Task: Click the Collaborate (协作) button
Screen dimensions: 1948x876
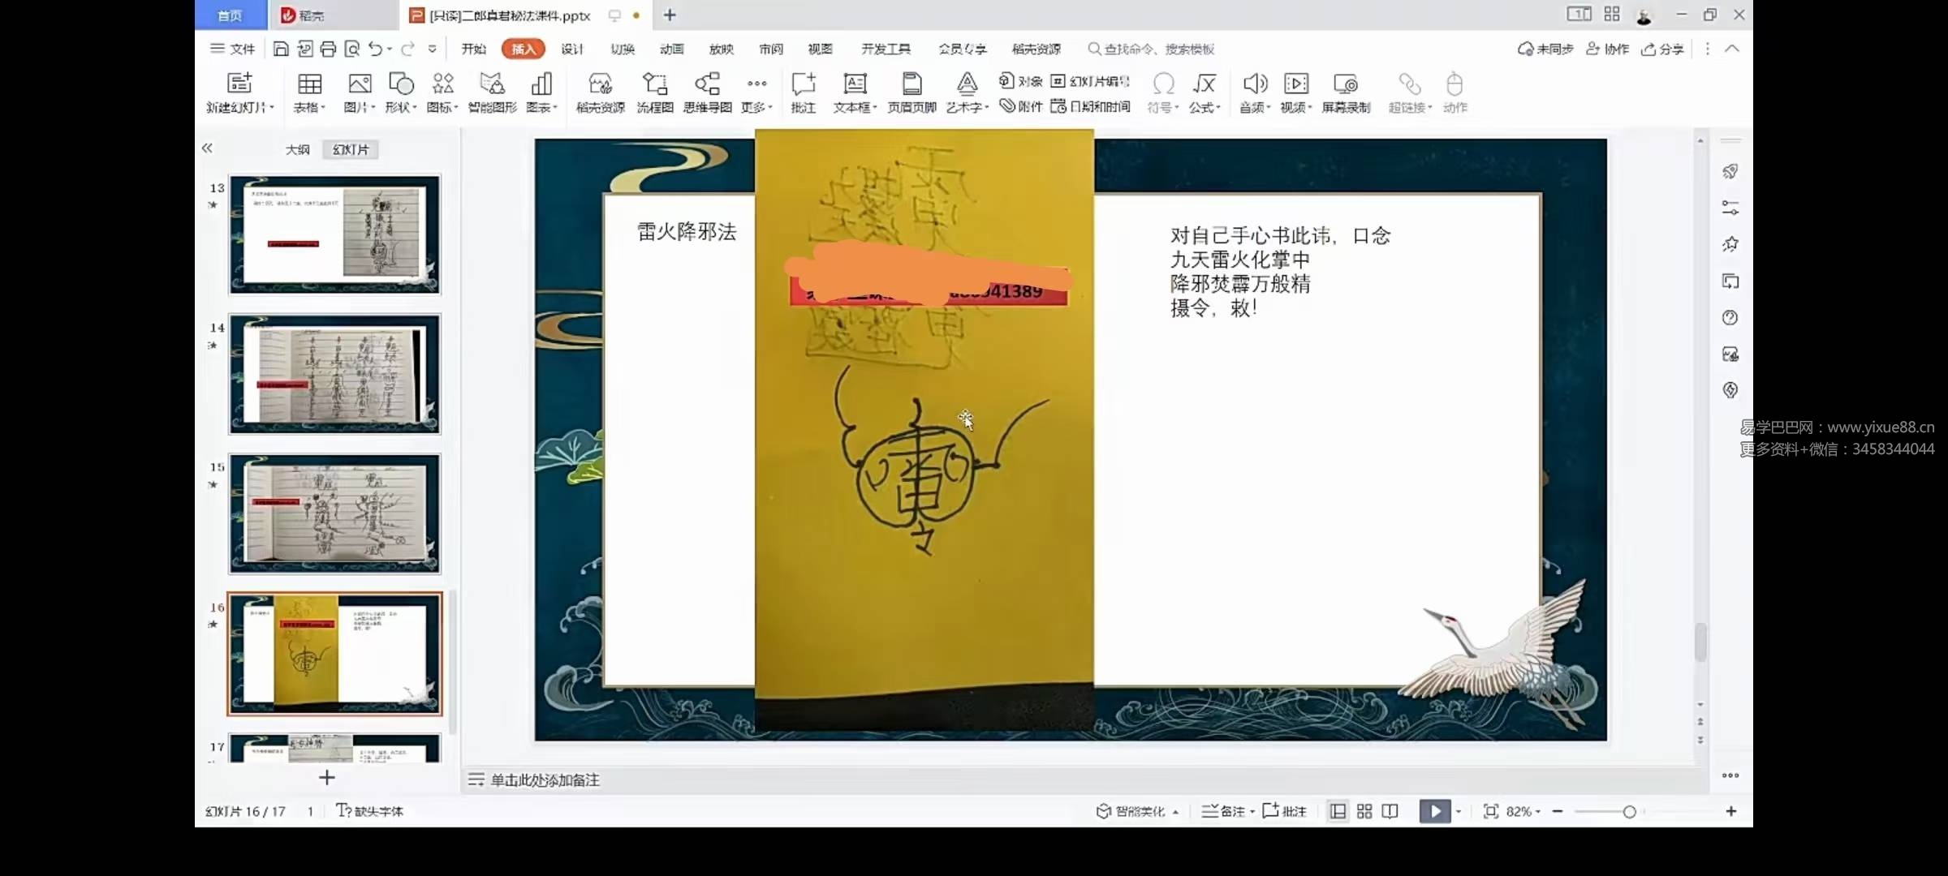Action: coord(1607,49)
